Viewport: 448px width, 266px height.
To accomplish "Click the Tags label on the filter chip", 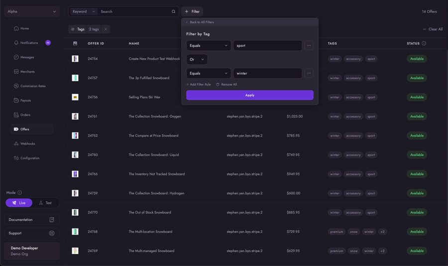I will pos(78,29).
